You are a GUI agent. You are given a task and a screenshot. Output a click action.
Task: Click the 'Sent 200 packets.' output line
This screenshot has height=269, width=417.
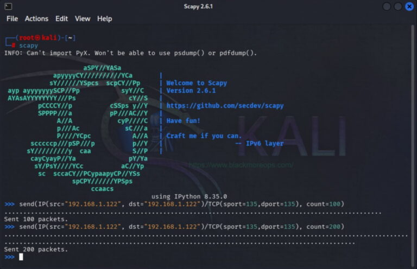click(x=36, y=249)
